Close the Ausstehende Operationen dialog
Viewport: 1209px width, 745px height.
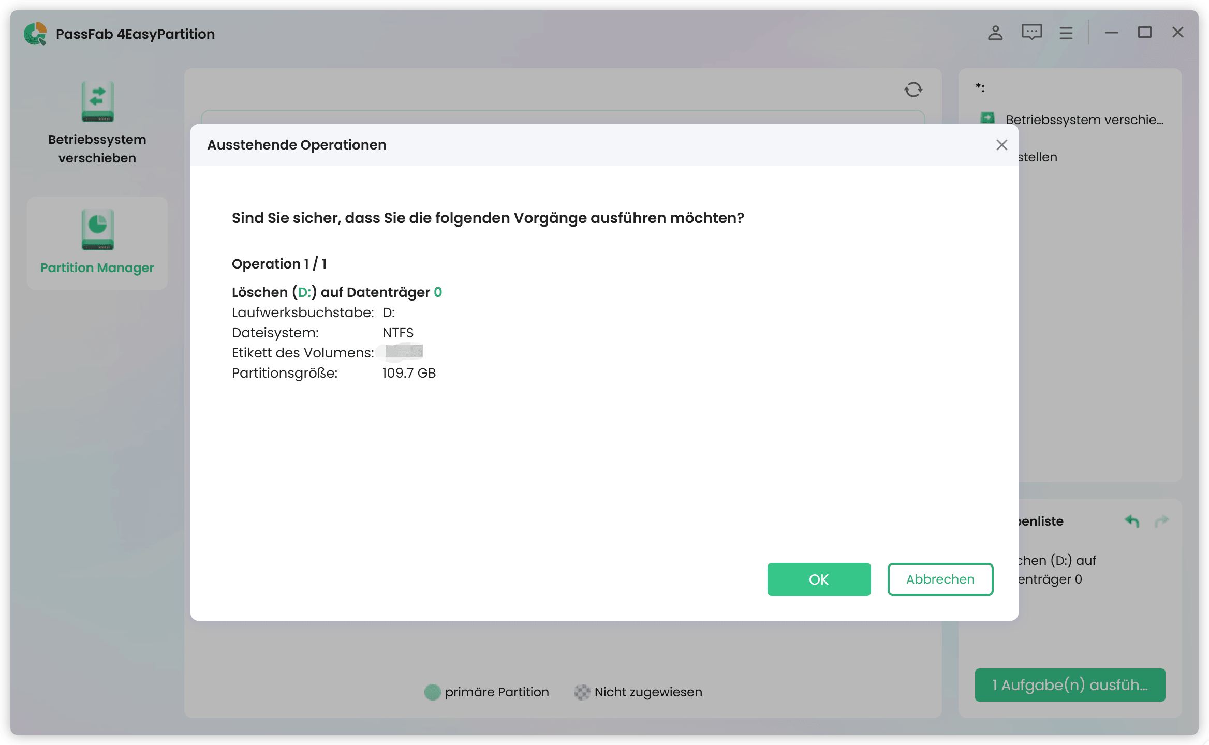[1001, 145]
